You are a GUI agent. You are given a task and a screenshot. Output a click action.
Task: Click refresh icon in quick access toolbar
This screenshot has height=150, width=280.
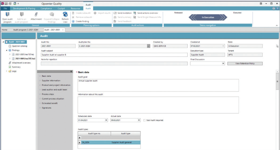point(15,4)
